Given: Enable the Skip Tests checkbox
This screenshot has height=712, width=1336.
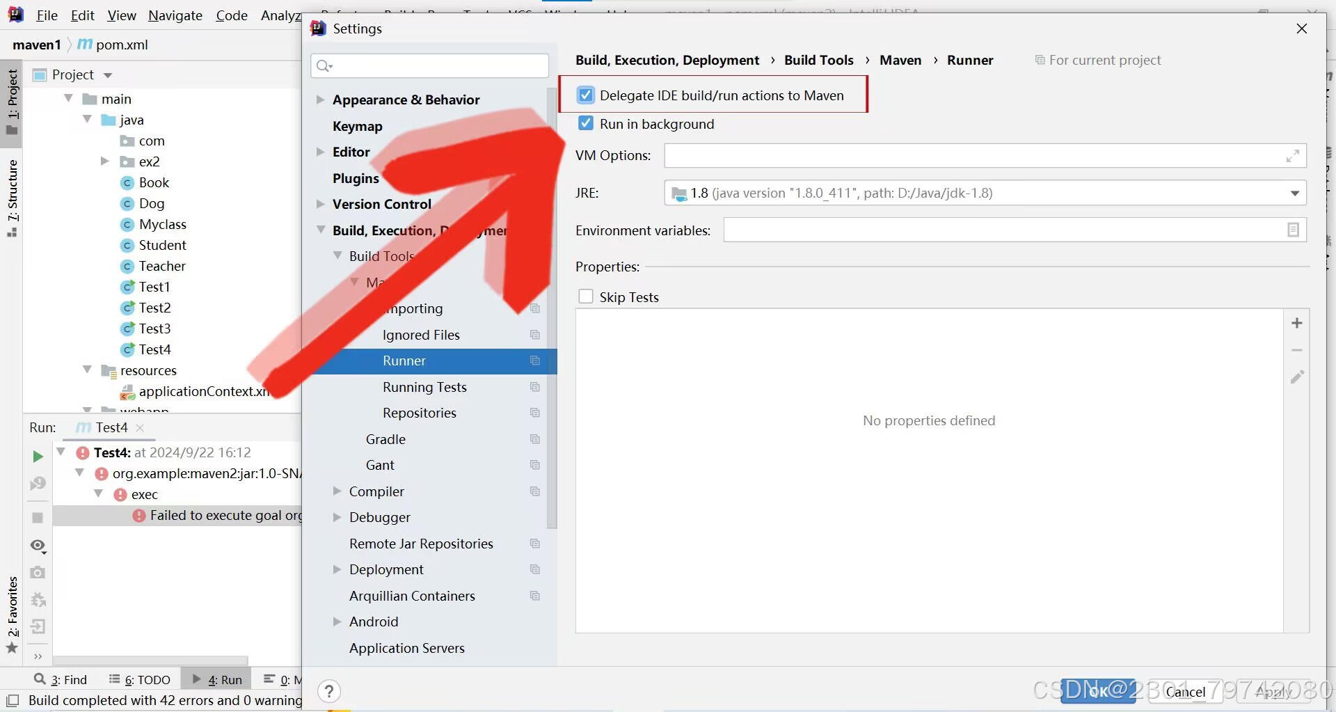Looking at the screenshot, I should pyautogui.click(x=586, y=296).
